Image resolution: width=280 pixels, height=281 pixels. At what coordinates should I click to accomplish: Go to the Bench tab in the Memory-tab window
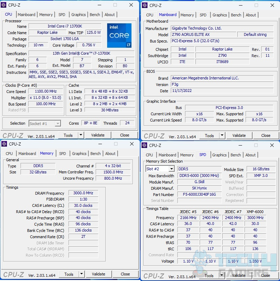coord(96,154)
